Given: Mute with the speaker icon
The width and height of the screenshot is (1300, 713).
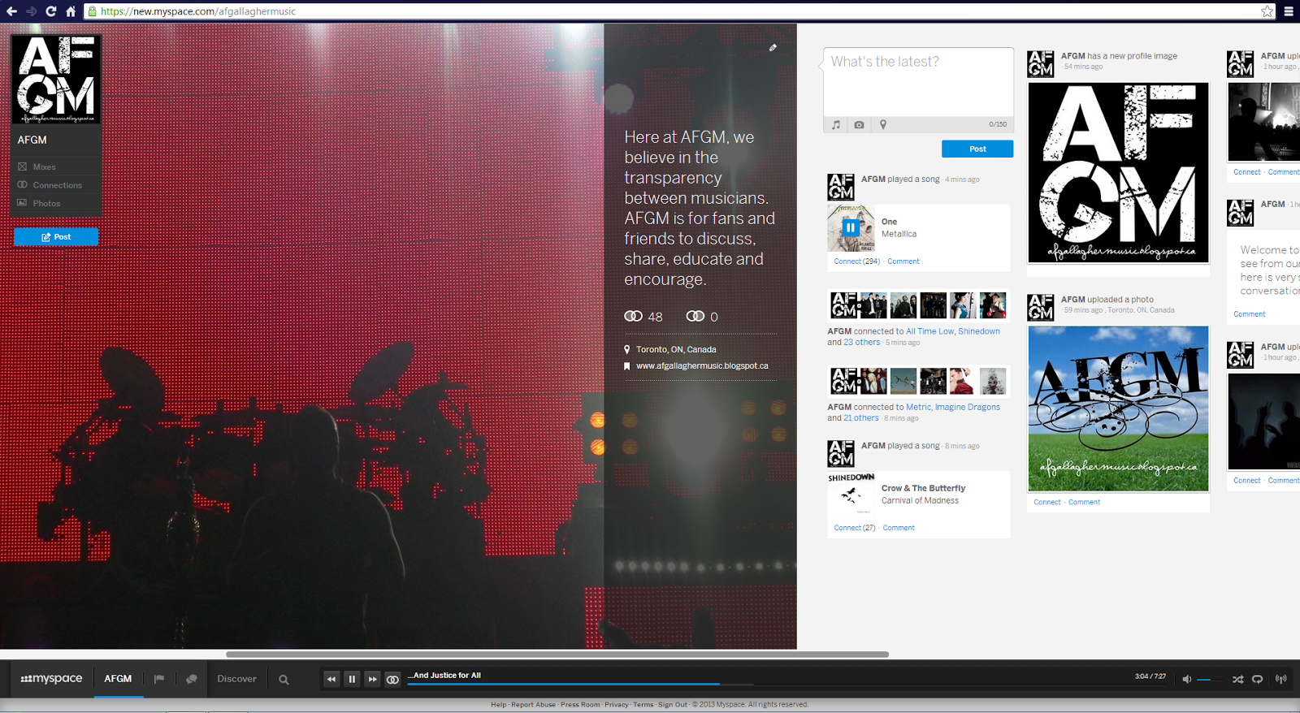Looking at the screenshot, I should [1186, 679].
